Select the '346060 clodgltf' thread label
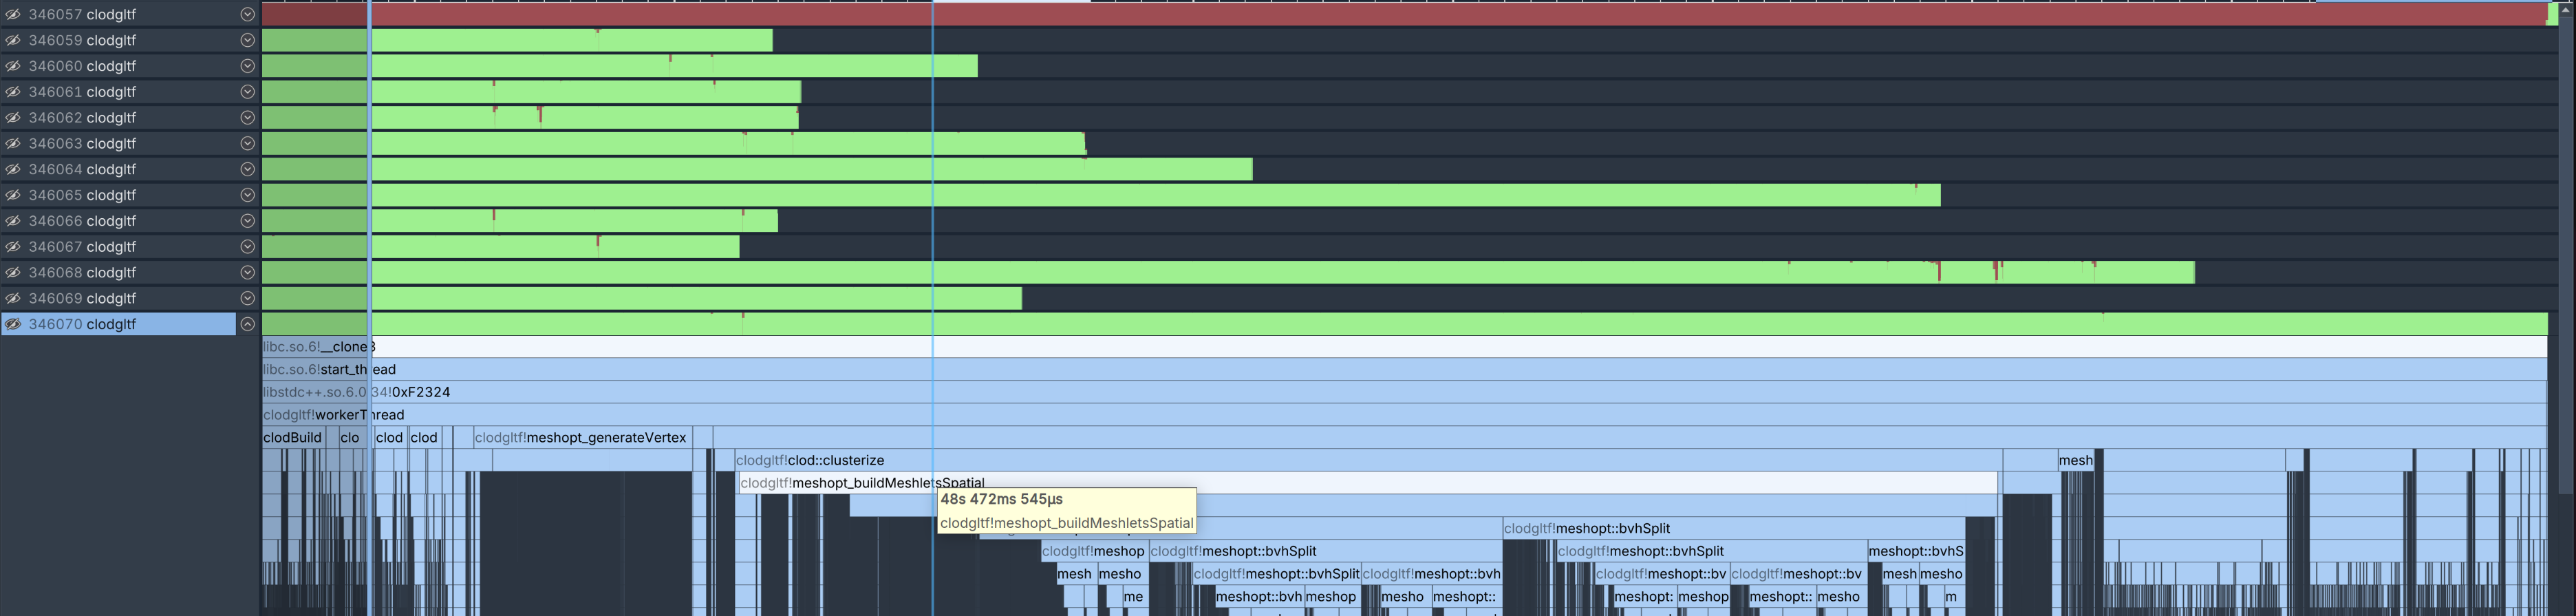 [x=82, y=66]
